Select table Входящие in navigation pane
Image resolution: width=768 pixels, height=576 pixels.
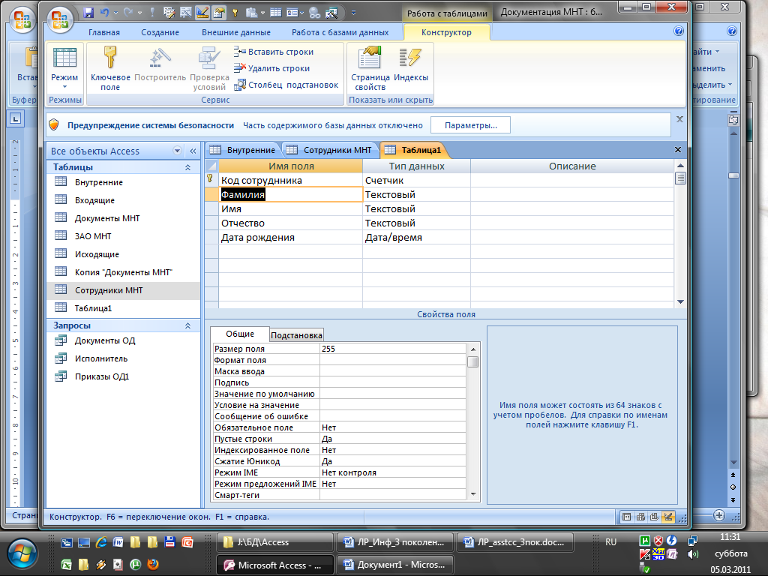(124, 200)
